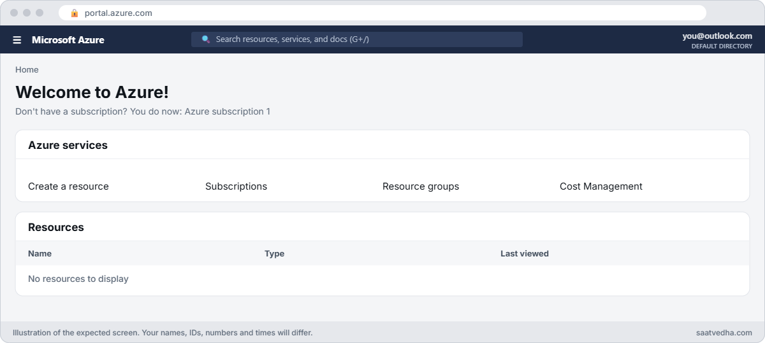Click the No resources to display message
Screen dimensions: 765x343
(78, 279)
